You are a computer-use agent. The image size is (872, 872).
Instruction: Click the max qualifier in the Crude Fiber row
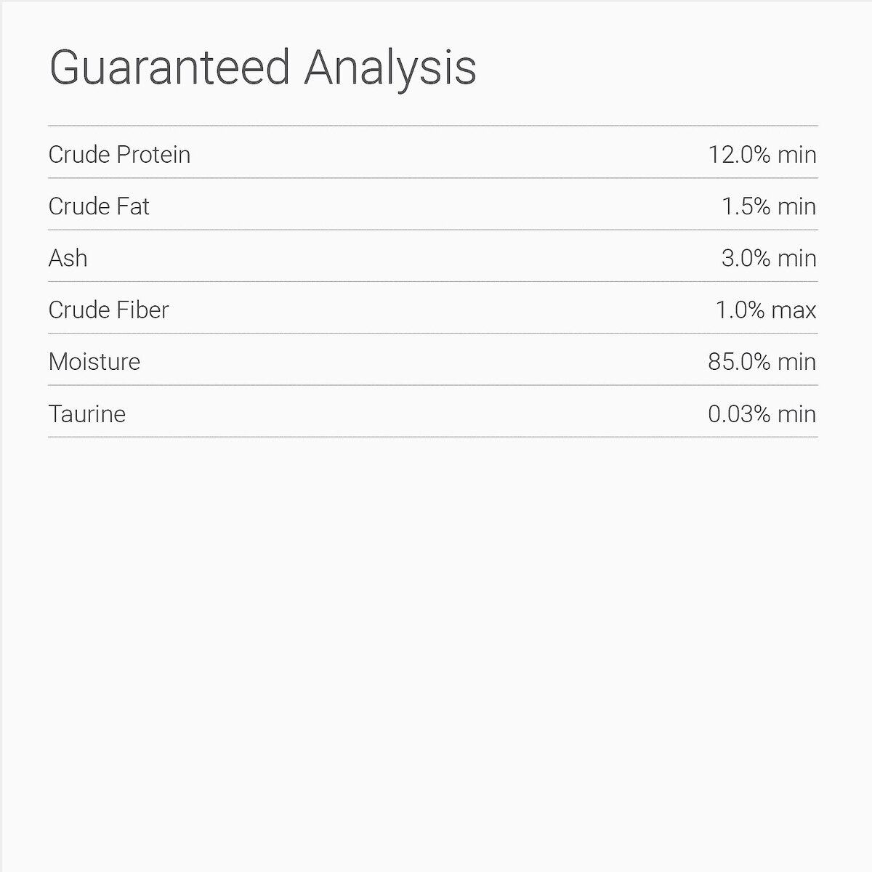(794, 310)
